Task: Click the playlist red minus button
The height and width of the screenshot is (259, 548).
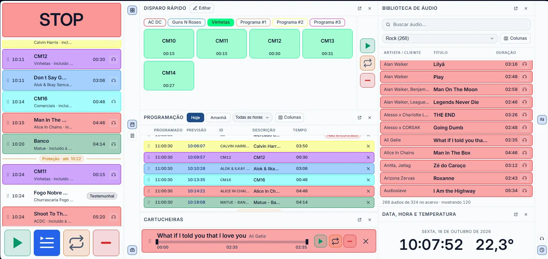Action: 106,243
